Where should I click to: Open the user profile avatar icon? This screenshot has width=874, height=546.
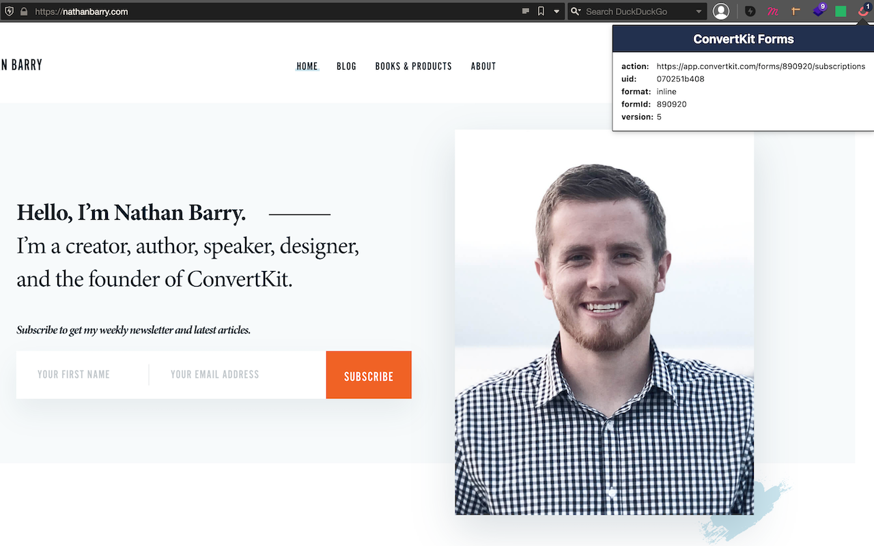(721, 11)
